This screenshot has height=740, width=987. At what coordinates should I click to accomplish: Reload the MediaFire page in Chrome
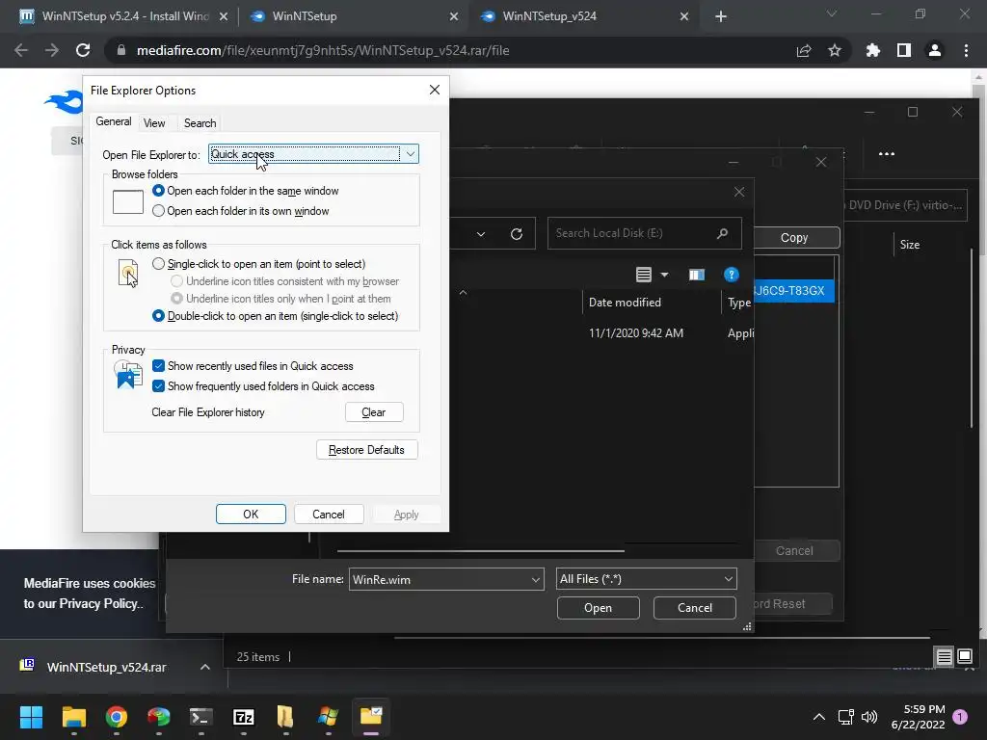tap(83, 50)
